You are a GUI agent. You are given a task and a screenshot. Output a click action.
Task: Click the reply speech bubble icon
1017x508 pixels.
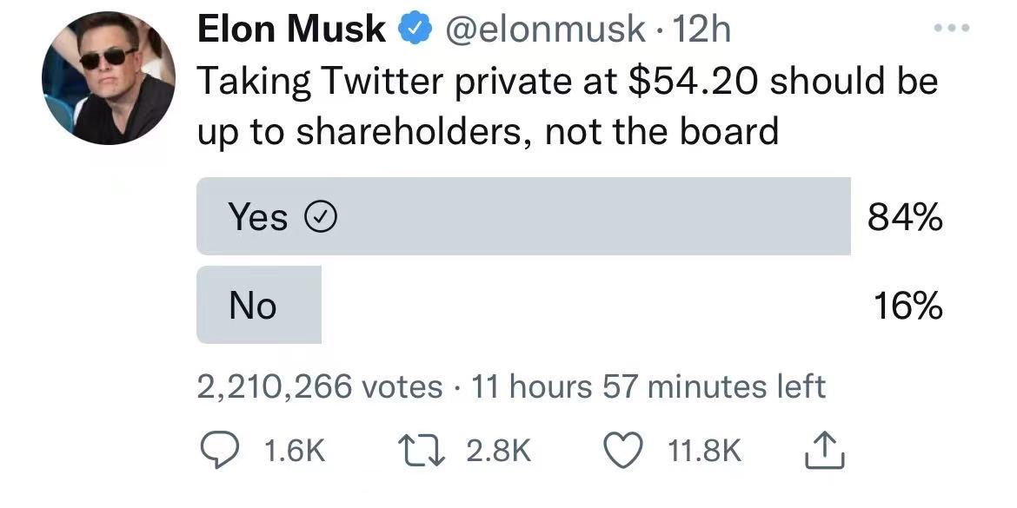coord(216,449)
